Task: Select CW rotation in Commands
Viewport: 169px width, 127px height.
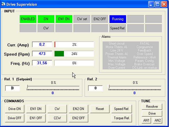Action: (x=57, y=109)
